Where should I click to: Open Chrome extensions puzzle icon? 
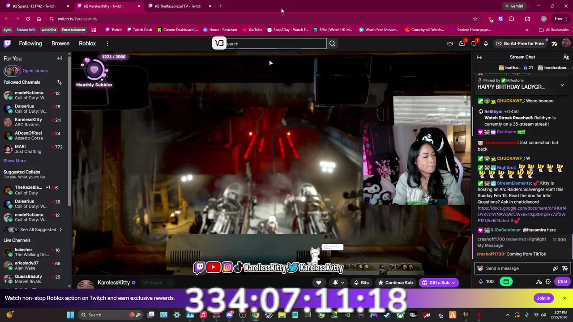512,19
